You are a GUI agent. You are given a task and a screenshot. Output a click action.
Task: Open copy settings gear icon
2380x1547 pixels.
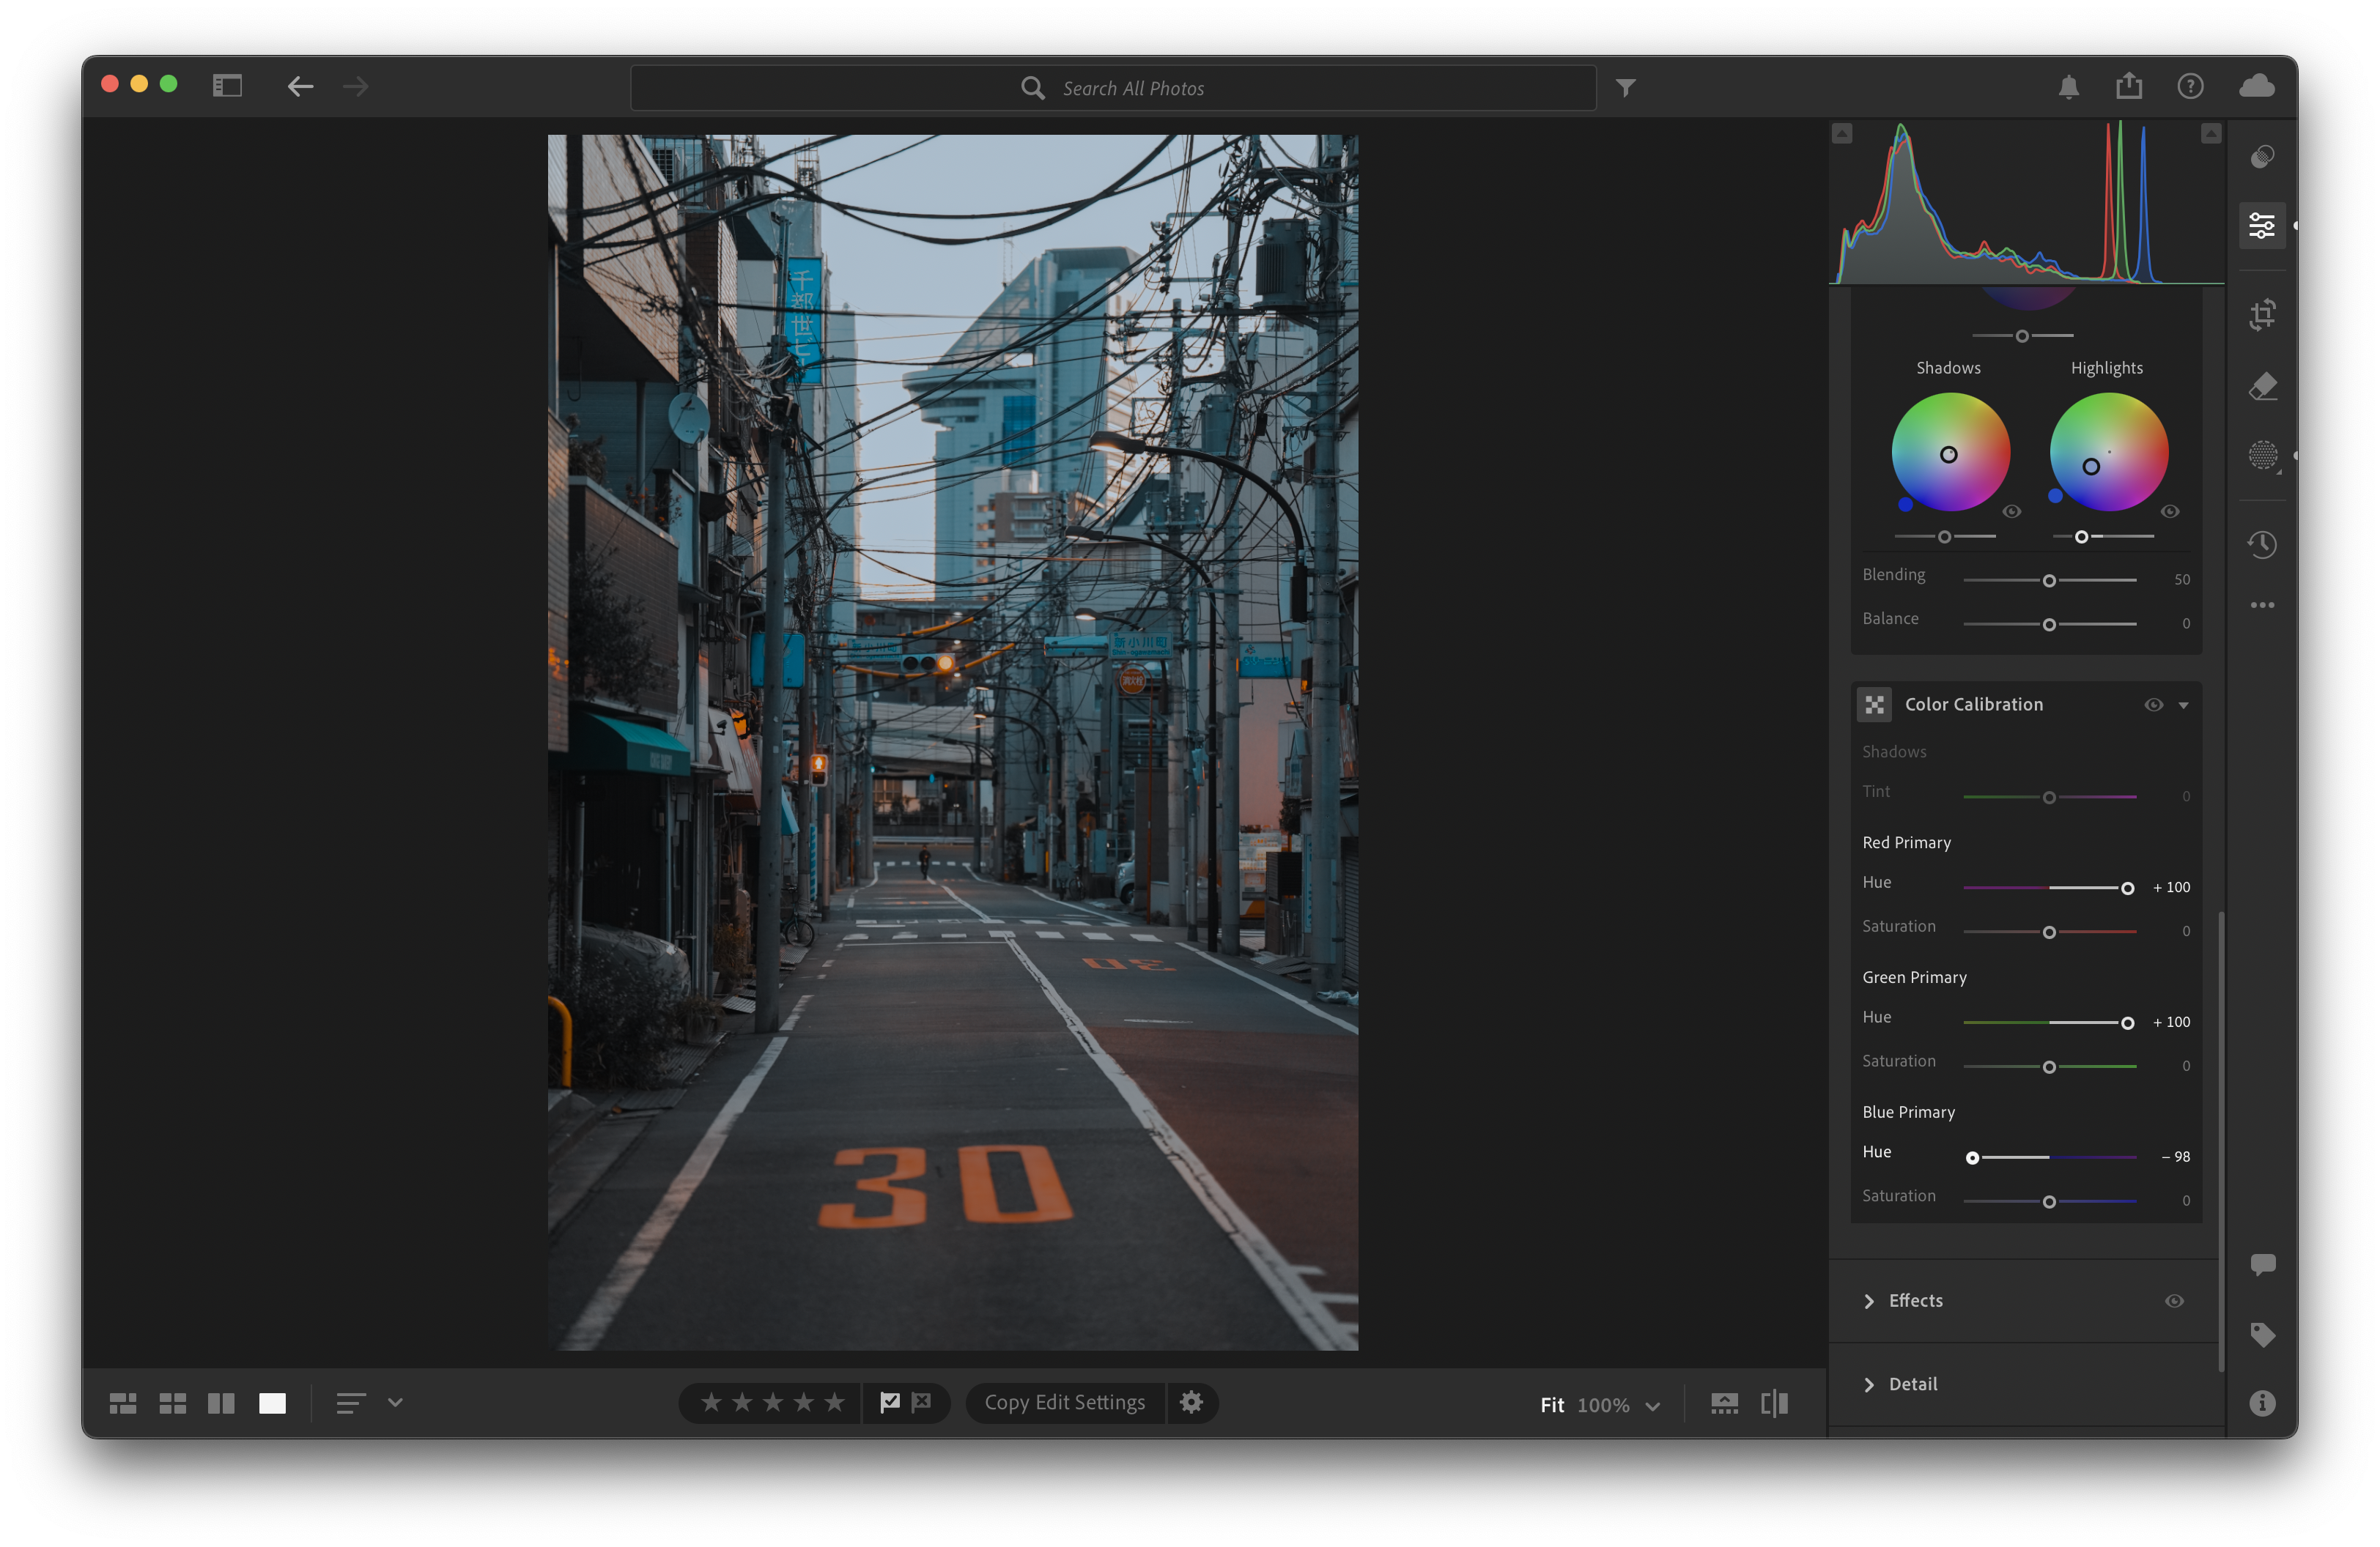coord(1191,1402)
